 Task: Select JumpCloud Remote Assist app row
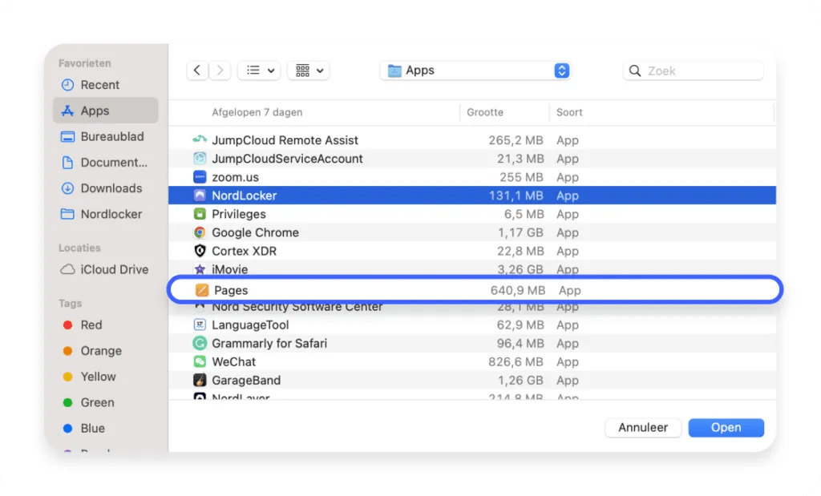[472, 140]
